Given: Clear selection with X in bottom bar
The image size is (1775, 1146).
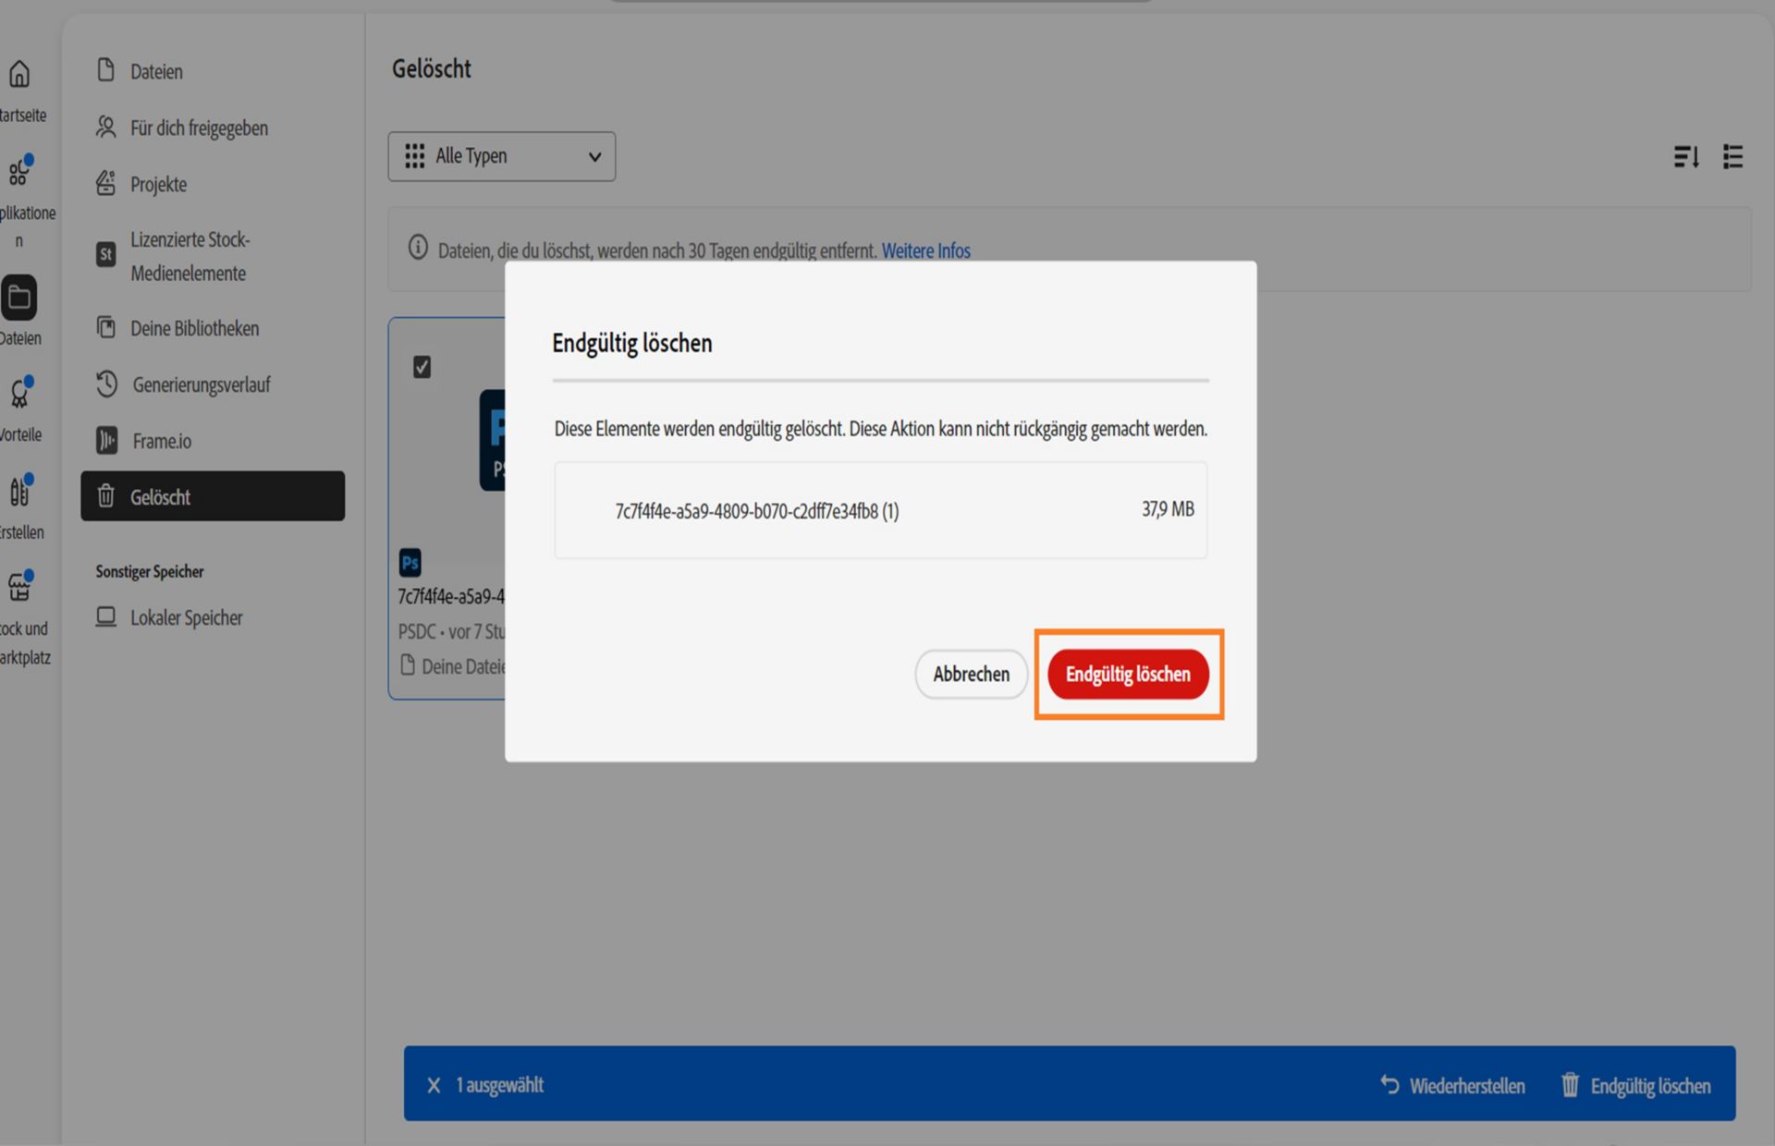Looking at the screenshot, I should (434, 1085).
